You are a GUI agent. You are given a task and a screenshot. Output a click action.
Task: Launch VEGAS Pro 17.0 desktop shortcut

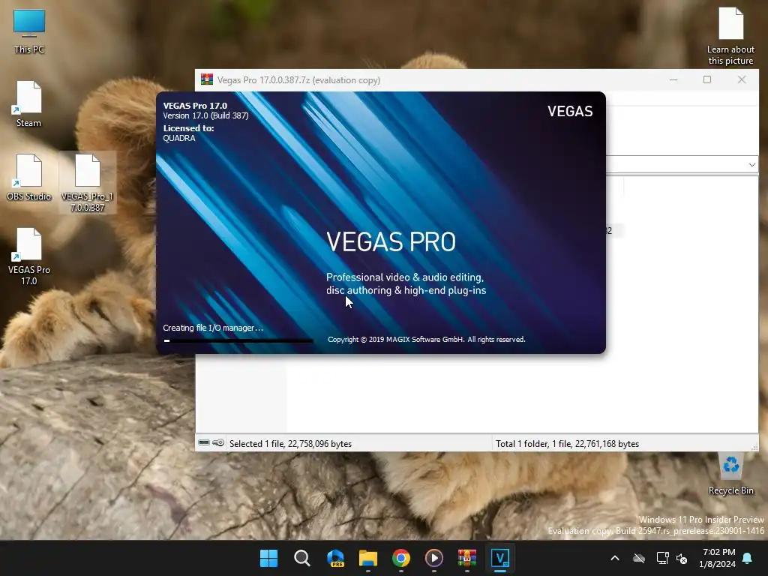coord(29,256)
